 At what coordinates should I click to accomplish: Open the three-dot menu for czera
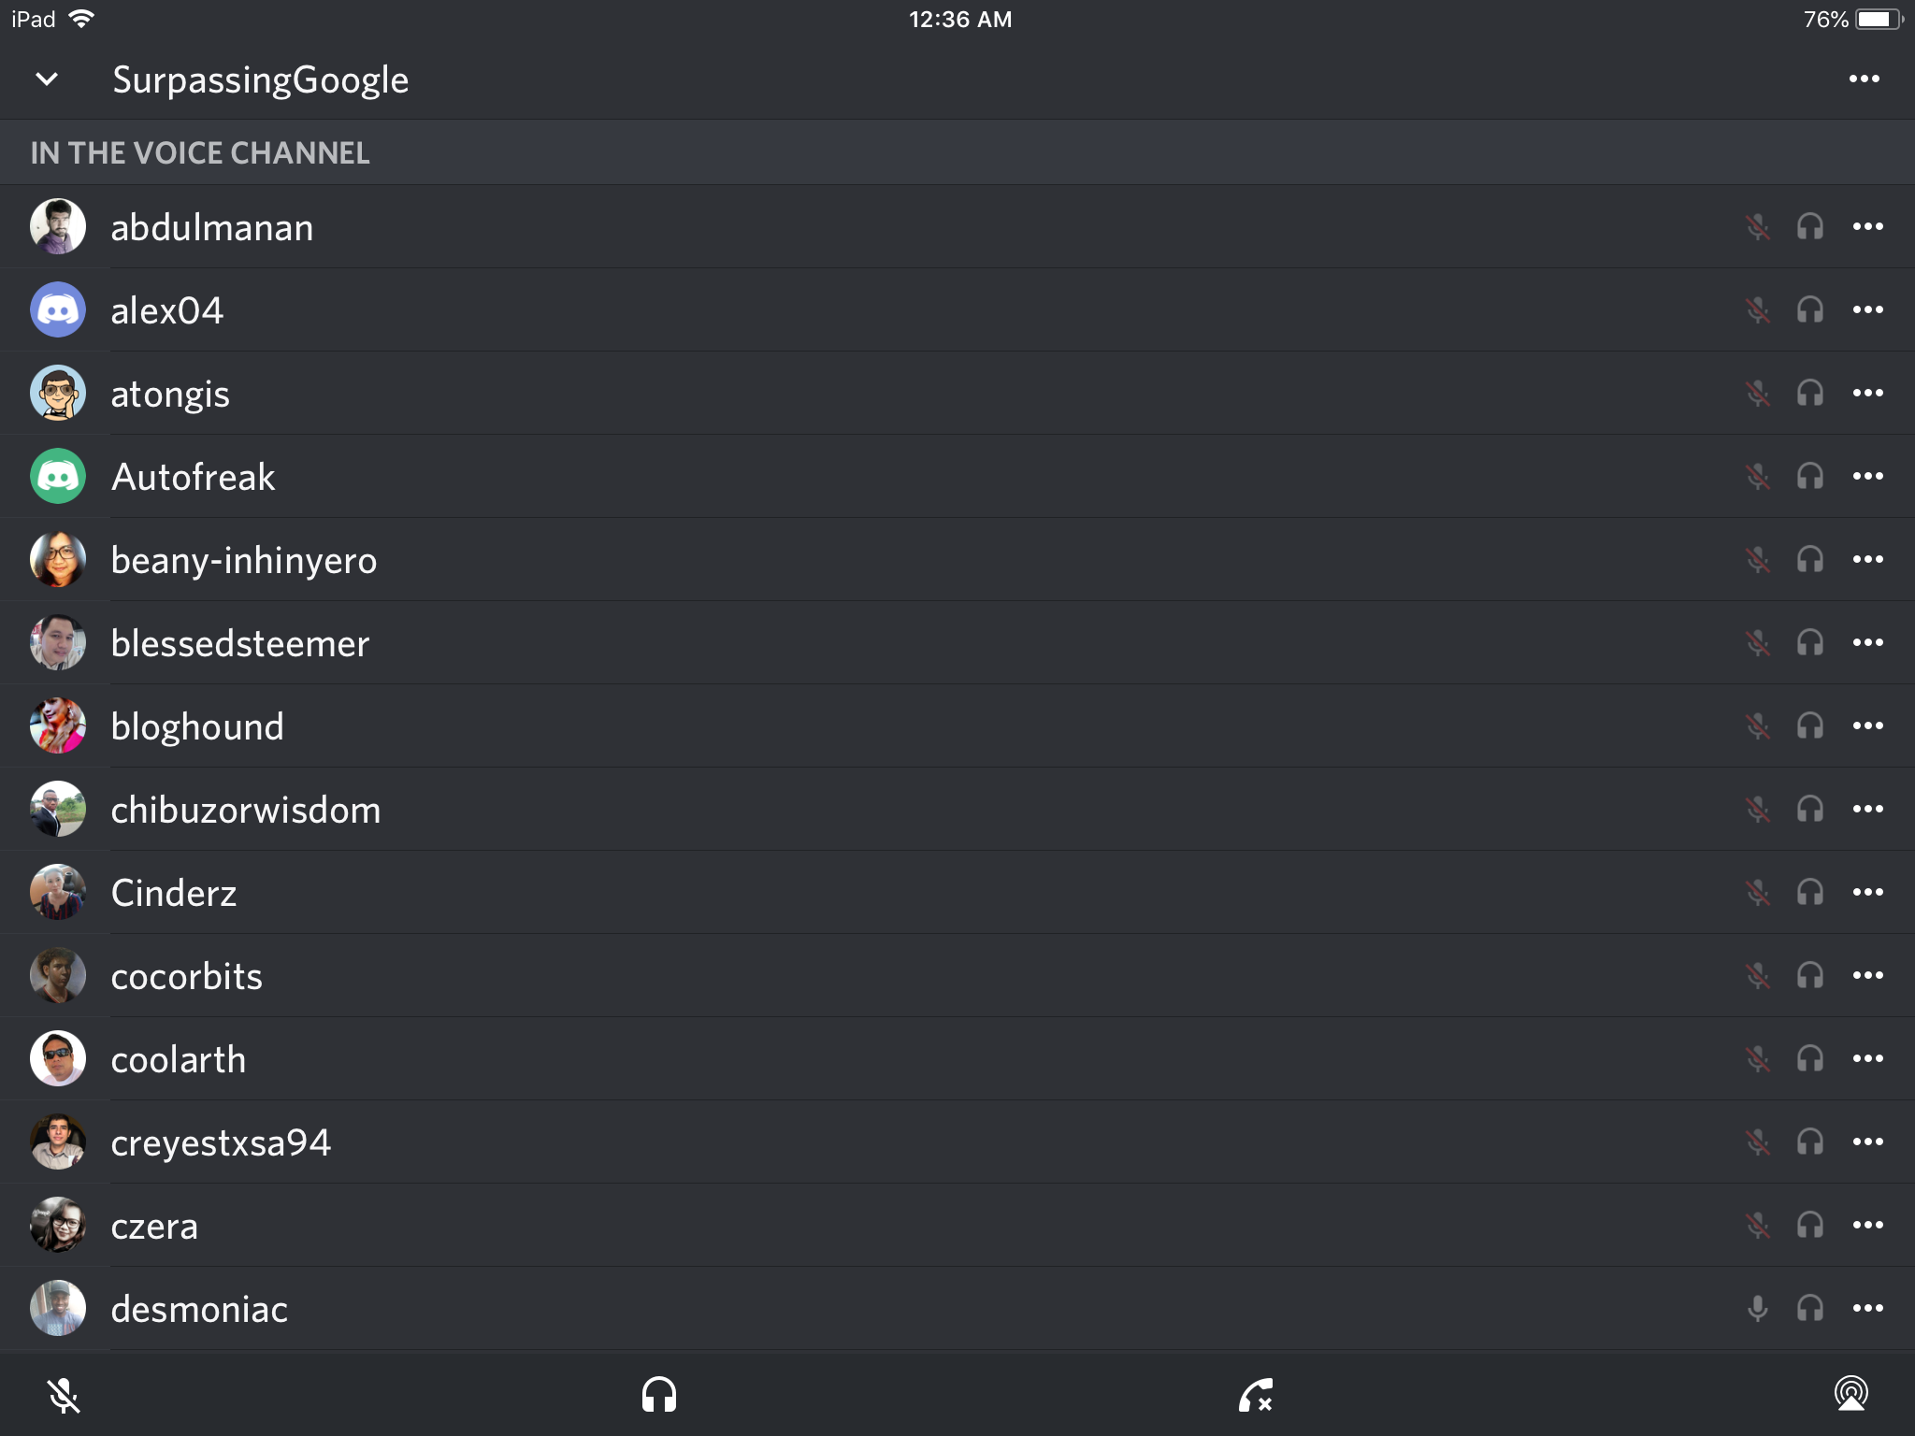tap(1868, 1225)
